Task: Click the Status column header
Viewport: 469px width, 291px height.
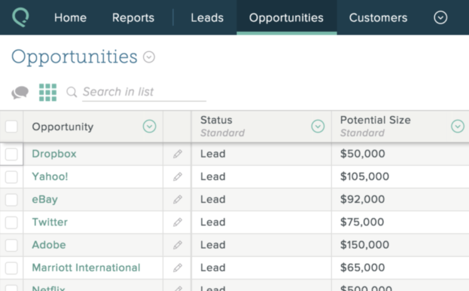Action: click(261, 126)
